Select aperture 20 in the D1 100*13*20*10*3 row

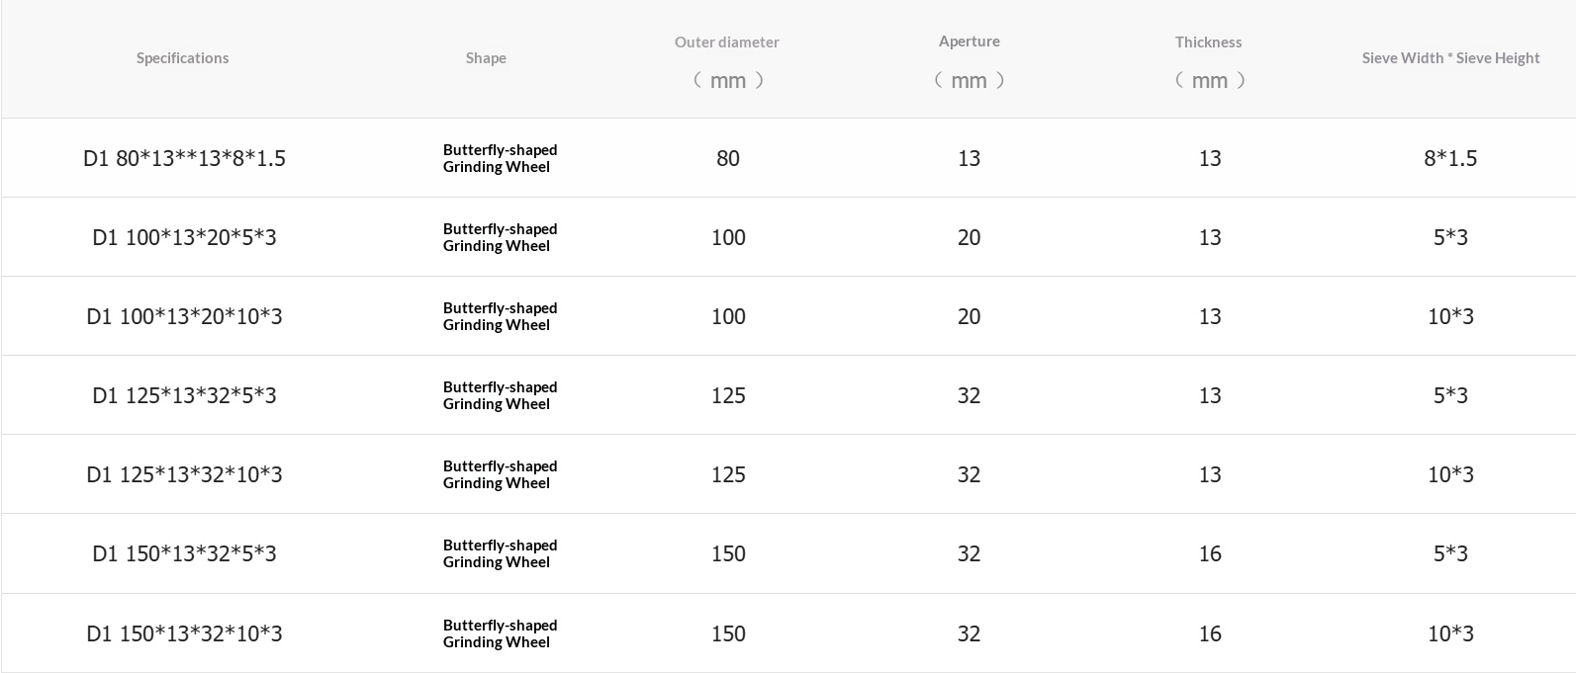point(969,316)
